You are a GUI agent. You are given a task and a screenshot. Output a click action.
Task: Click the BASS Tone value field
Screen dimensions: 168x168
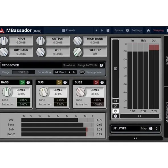(24, 100)
